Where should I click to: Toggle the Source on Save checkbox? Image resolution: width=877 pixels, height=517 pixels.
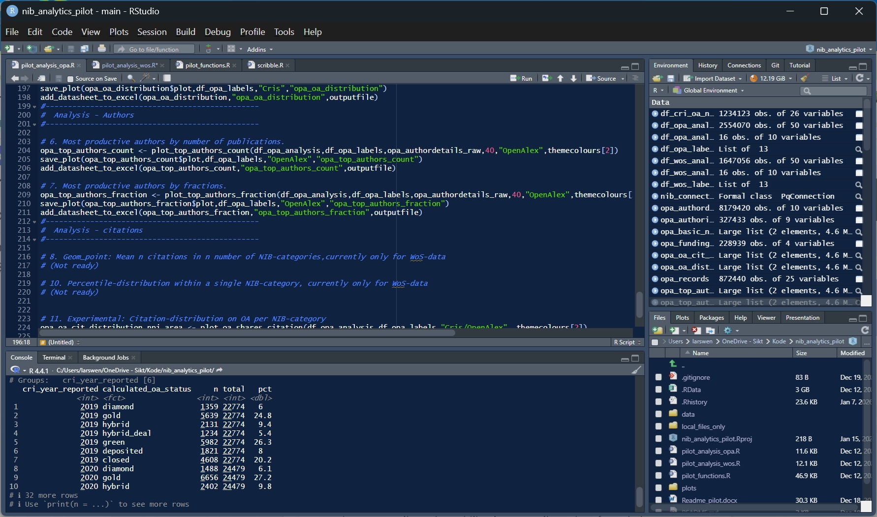(x=70, y=79)
